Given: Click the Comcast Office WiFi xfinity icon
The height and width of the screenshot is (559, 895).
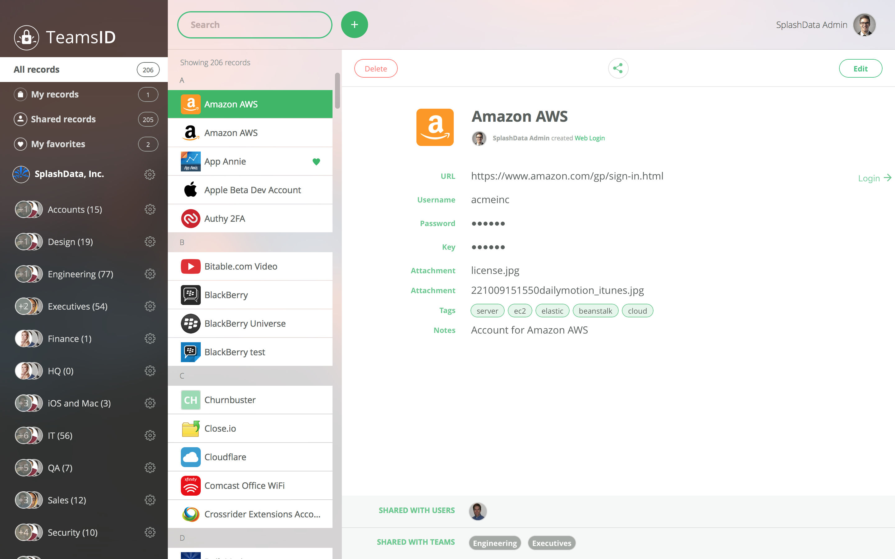Looking at the screenshot, I should pos(190,485).
